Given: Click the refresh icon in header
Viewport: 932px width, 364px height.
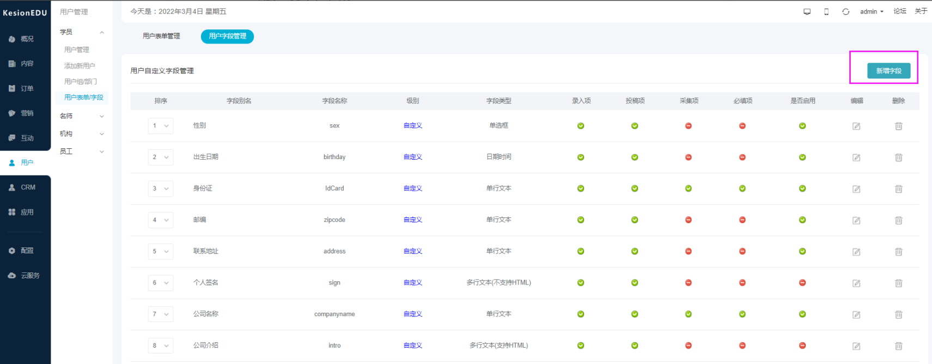Looking at the screenshot, I should point(845,11).
